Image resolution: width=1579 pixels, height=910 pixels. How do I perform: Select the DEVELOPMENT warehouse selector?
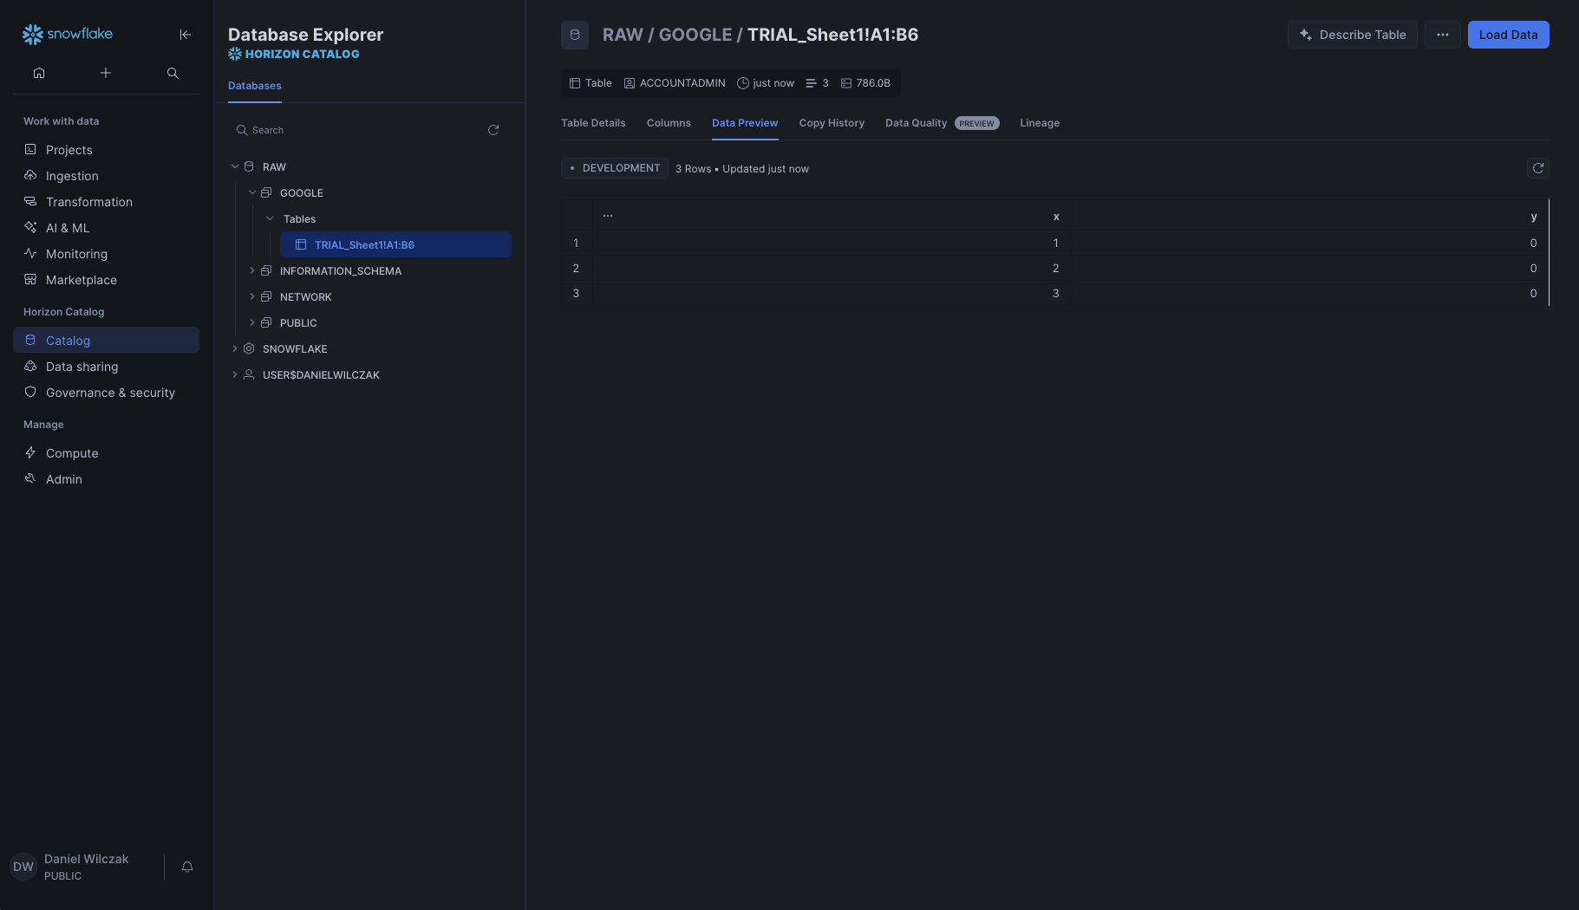click(615, 168)
